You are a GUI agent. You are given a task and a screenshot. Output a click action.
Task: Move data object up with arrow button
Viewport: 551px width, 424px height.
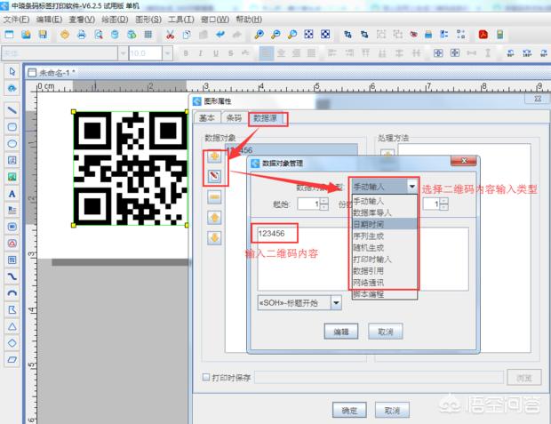(x=214, y=217)
